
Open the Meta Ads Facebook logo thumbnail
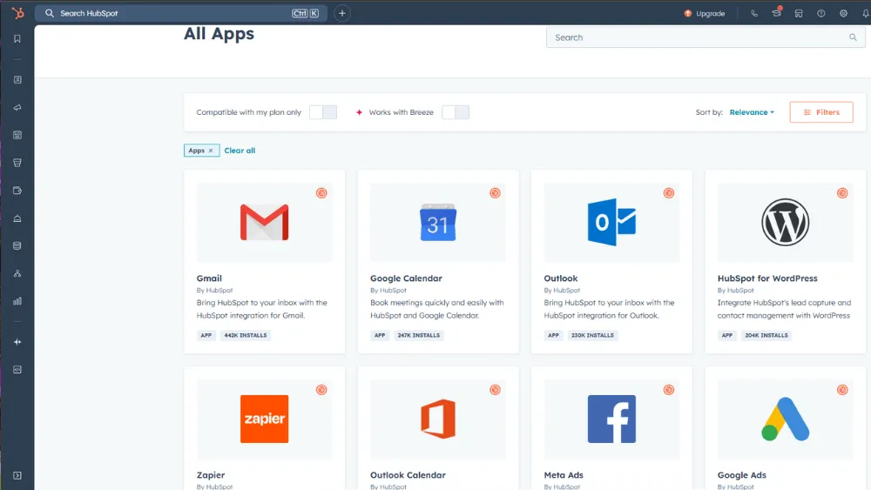pos(611,419)
